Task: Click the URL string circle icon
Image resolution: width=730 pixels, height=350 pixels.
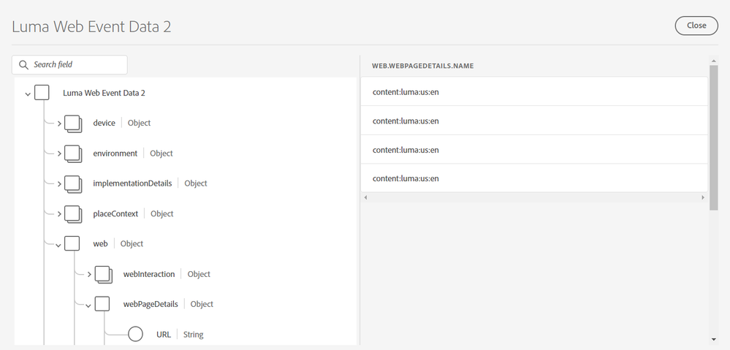Action: pyautogui.click(x=135, y=335)
